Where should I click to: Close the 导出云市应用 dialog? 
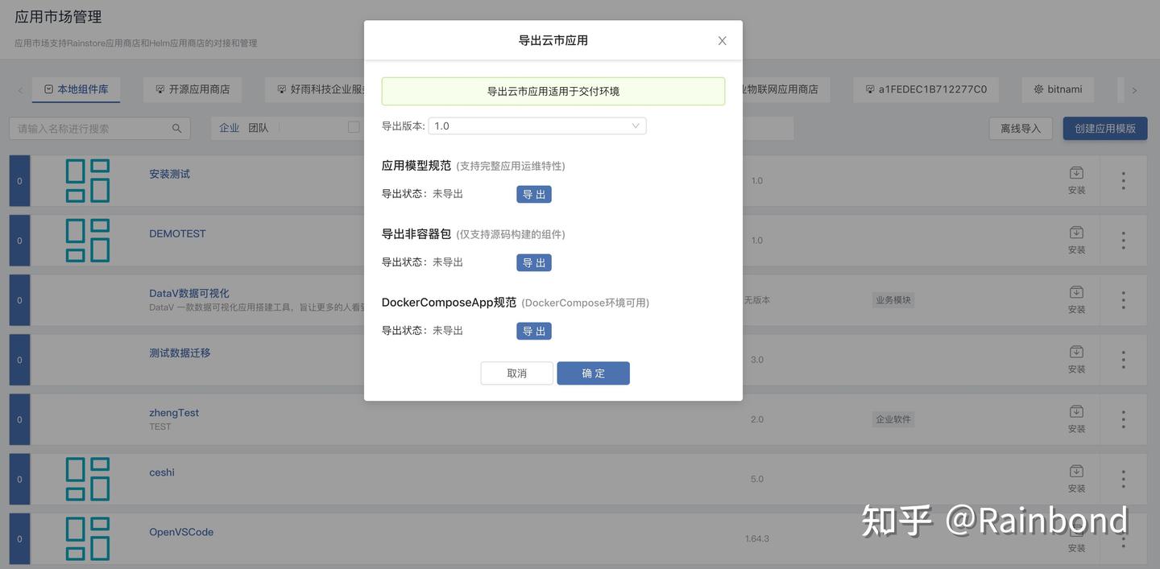(x=722, y=40)
